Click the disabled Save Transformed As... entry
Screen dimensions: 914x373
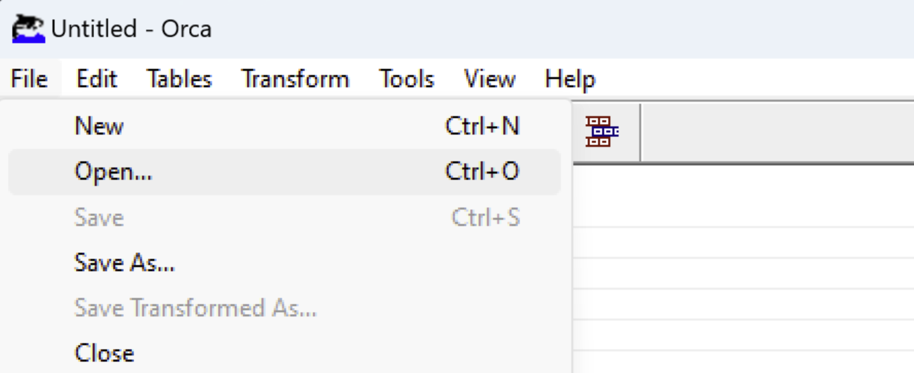[x=284, y=308]
